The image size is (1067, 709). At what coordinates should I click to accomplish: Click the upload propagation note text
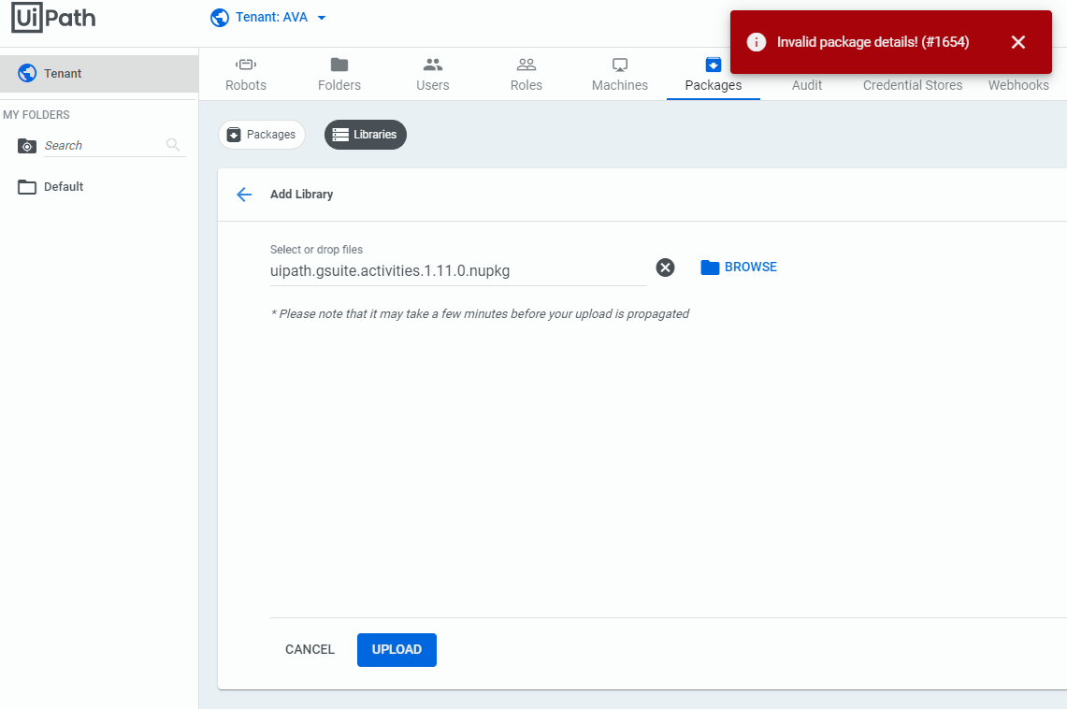(480, 313)
